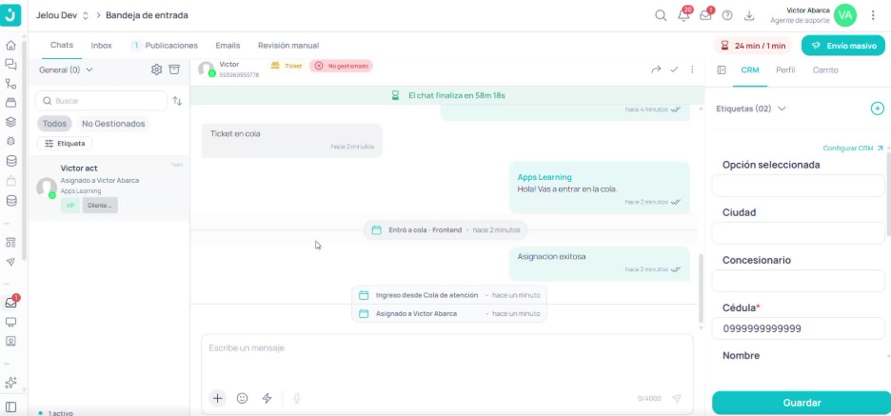Open the paper plane campaigns icon in sidebar
Viewport: 891px width, 416px height.
point(10,262)
